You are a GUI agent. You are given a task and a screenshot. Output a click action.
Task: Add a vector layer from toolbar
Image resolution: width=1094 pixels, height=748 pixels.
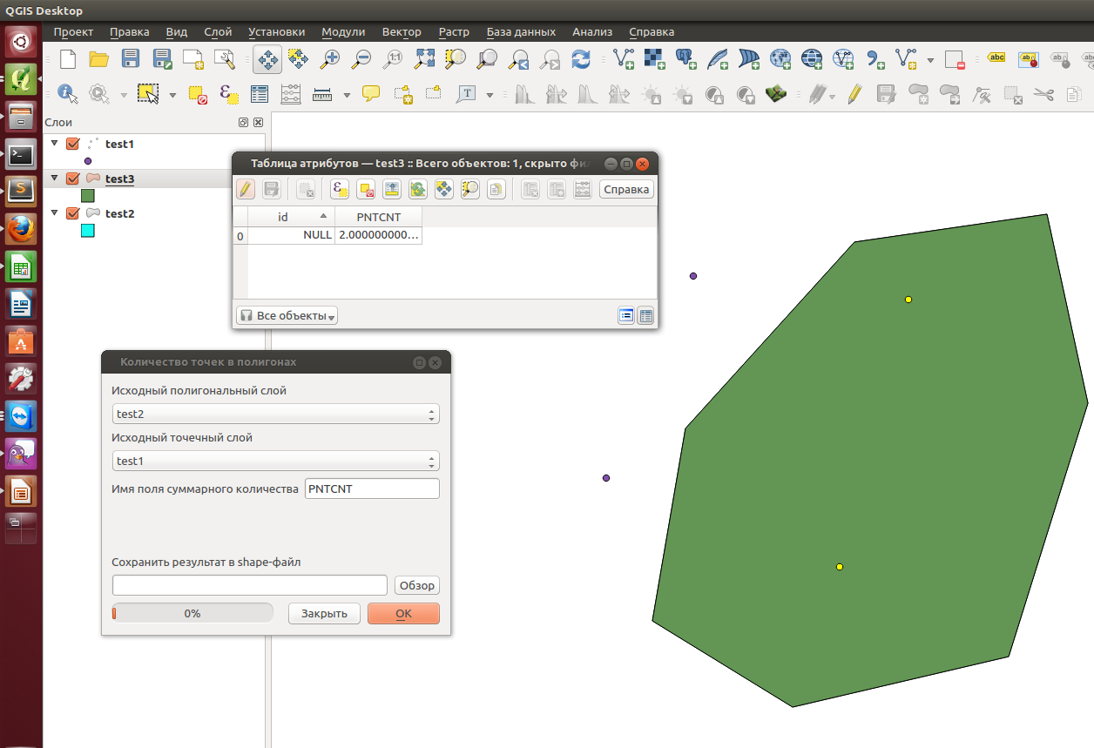(624, 59)
